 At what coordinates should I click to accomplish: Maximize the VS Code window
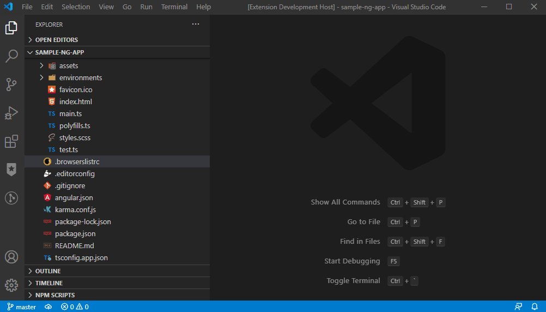point(509,7)
